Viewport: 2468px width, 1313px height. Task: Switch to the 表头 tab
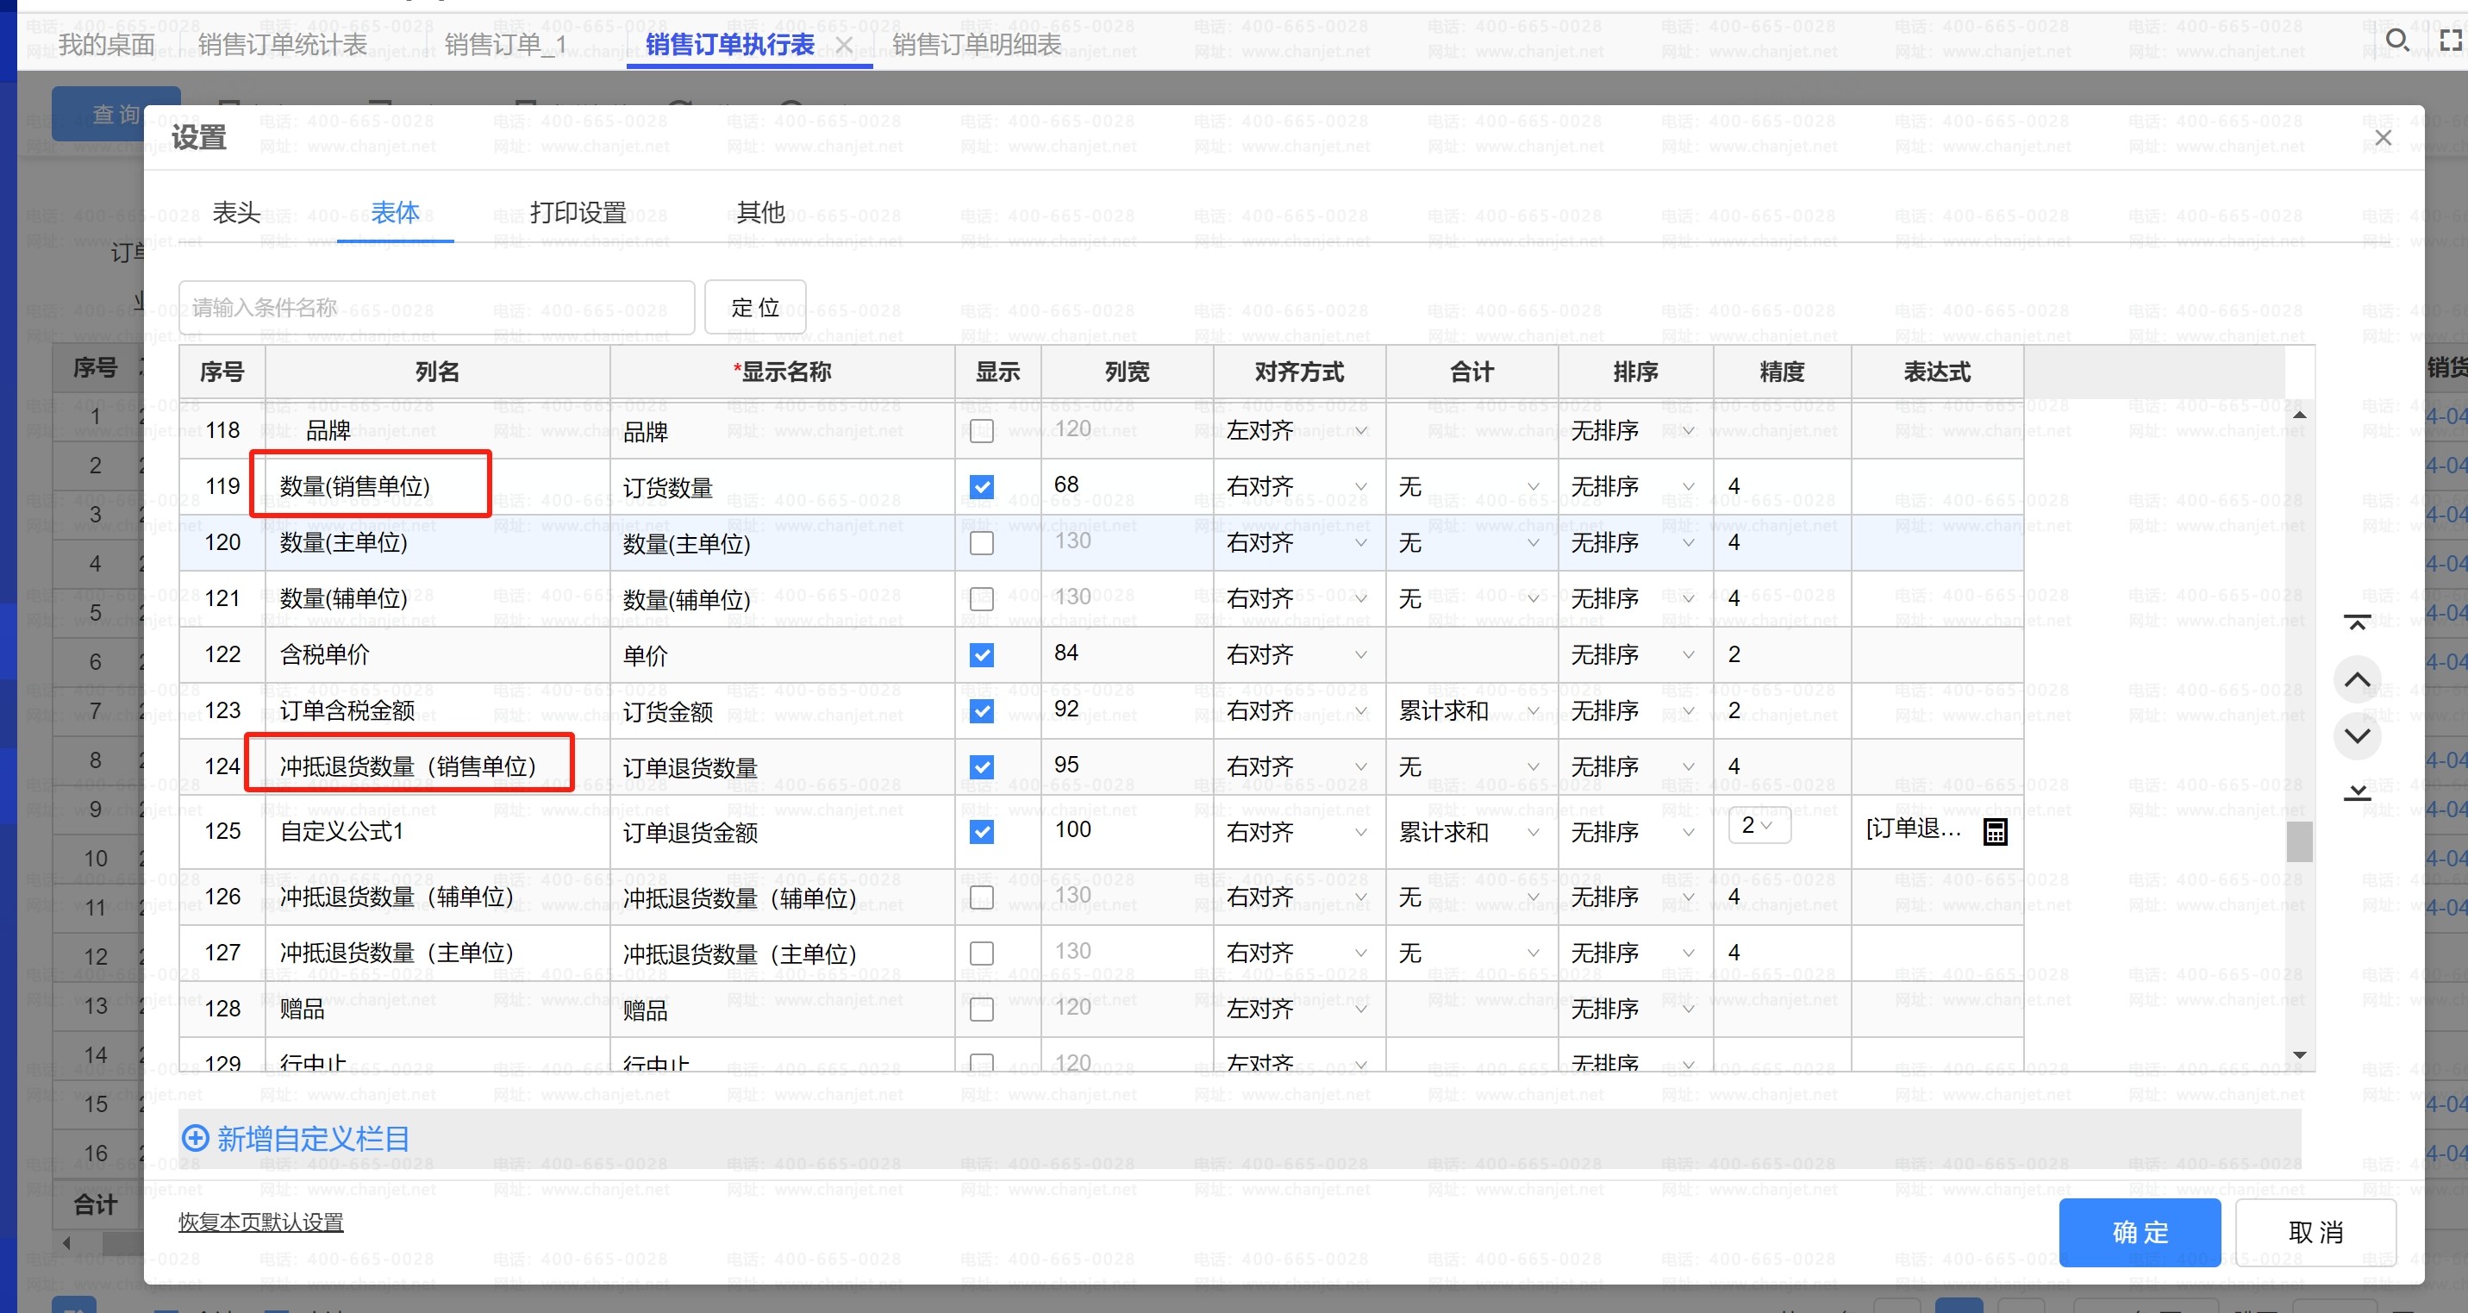tap(235, 213)
